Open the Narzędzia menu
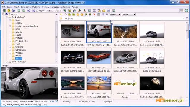190x107 pixels. click(x=55, y=7)
